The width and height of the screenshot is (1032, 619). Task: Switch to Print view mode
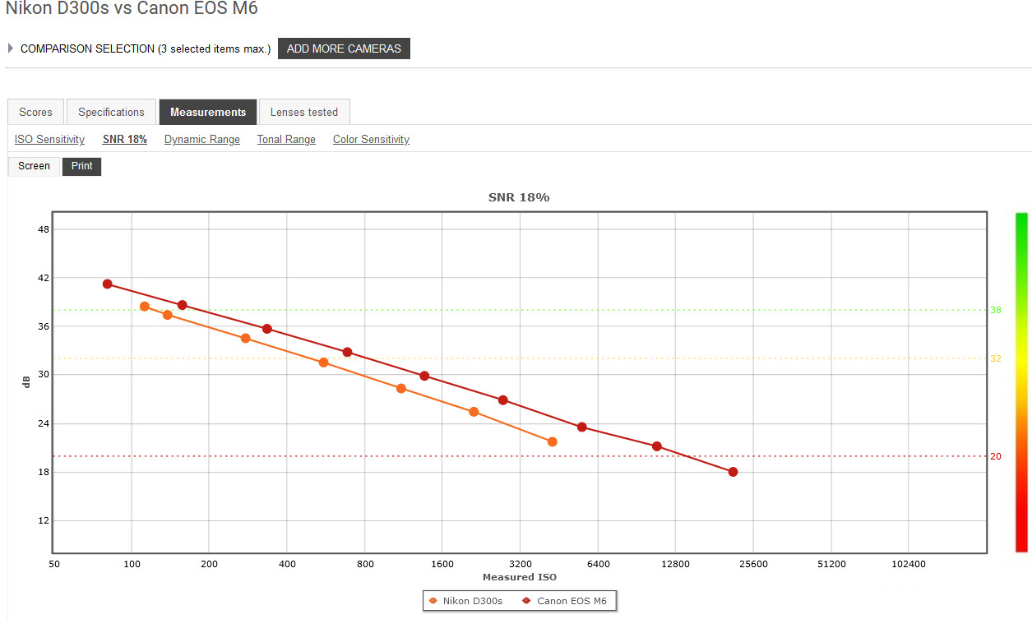(x=81, y=166)
